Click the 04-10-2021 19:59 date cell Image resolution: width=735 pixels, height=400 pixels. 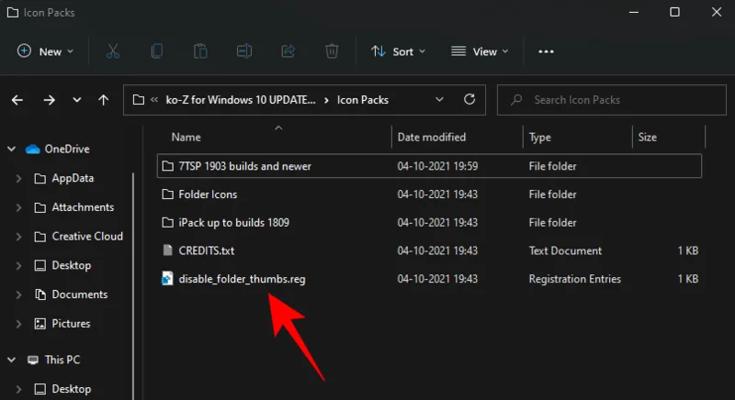click(438, 166)
